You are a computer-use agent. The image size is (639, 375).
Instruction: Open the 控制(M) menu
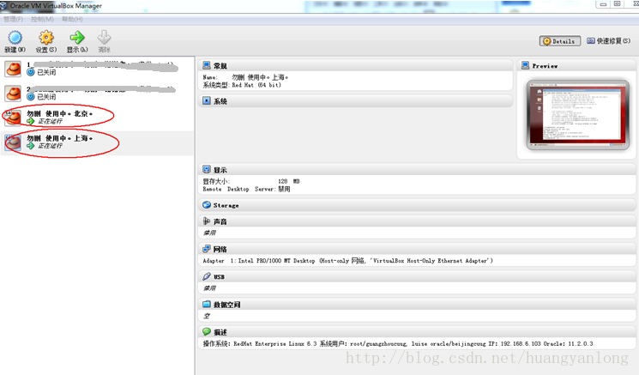(42, 19)
